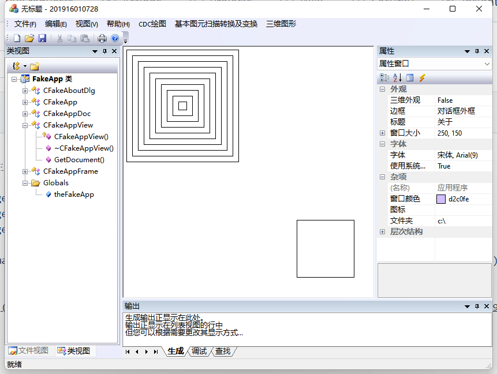The image size is (497, 374).
Task: Click the Save toolbar icon
Action: tap(42, 38)
